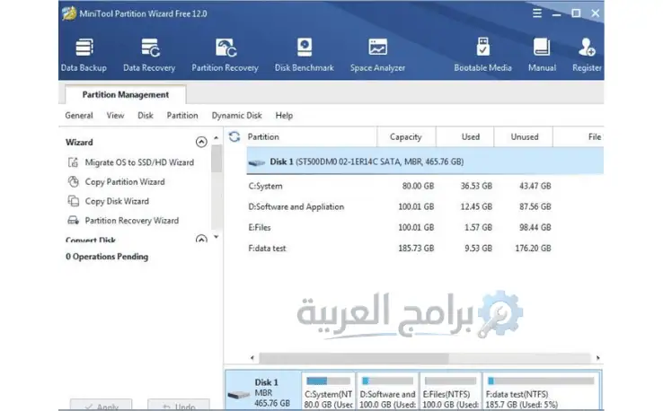This screenshot has width=663, height=411.
Task: Click the Apply button
Action: (101, 405)
